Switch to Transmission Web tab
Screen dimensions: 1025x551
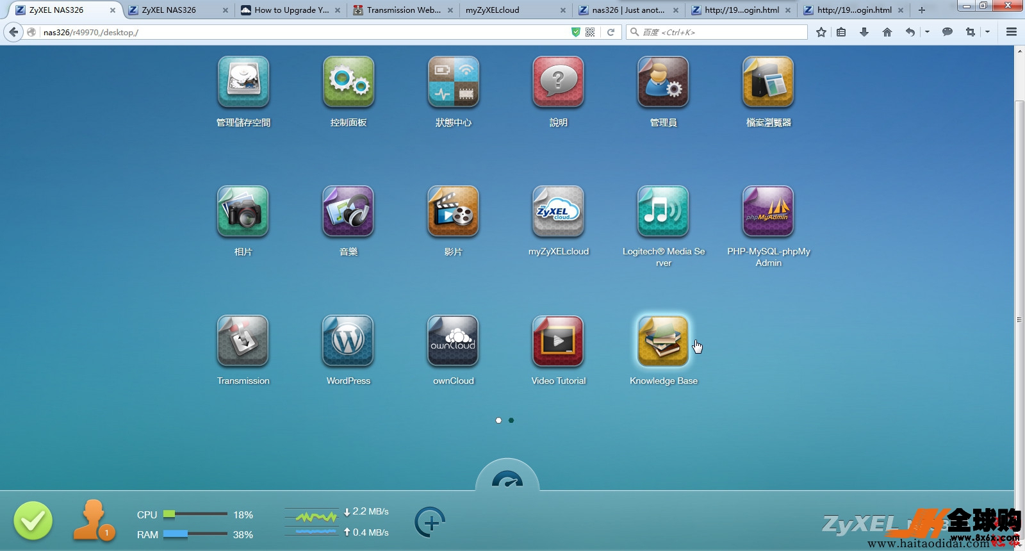pos(403,10)
